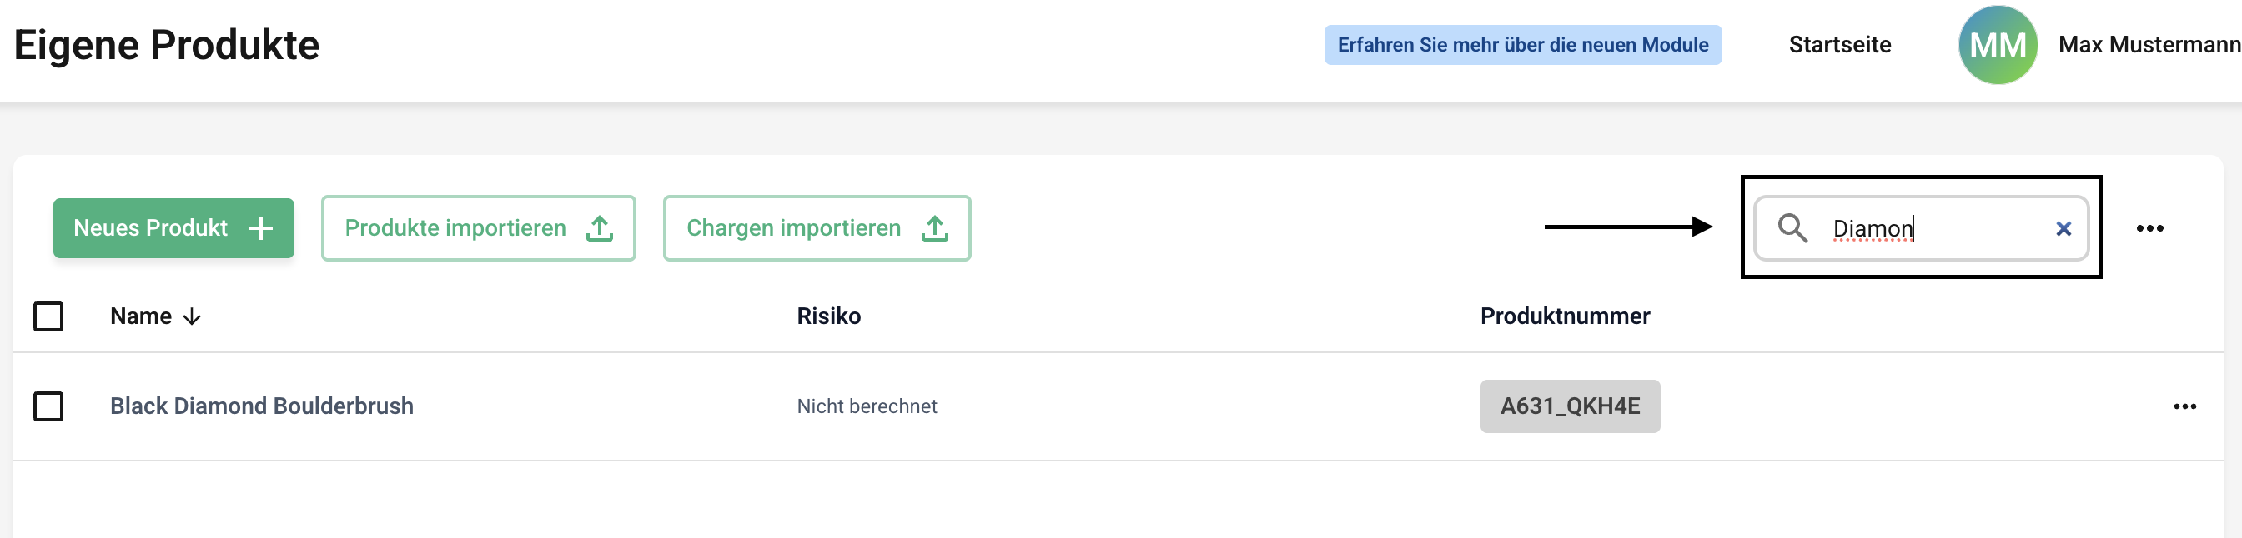The height and width of the screenshot is (538, 2242).
Task: Go to Startseite
Action: coord(1839,45)
